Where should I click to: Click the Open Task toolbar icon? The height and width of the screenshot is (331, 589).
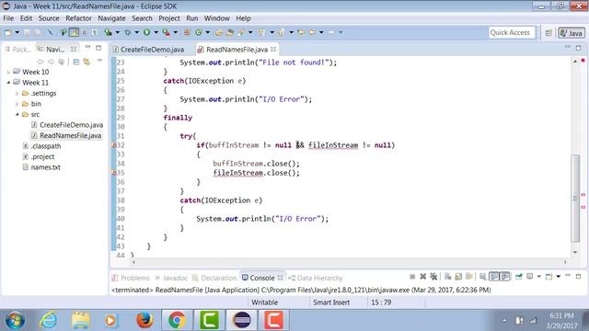[229, 33]
